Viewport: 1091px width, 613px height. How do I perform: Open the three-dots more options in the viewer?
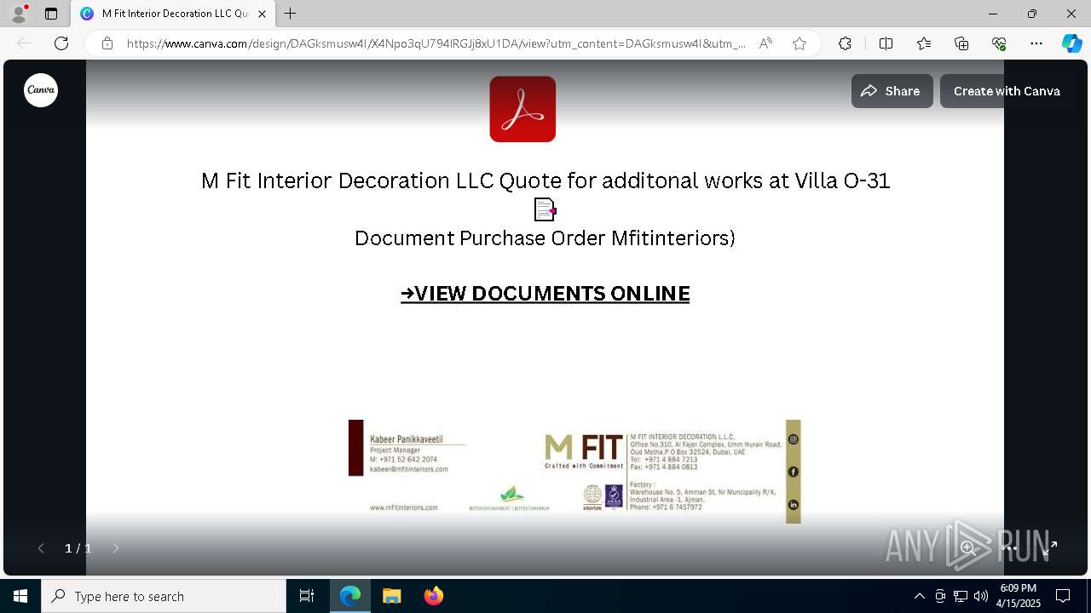pyautogui.click(x=1009, y=548)
